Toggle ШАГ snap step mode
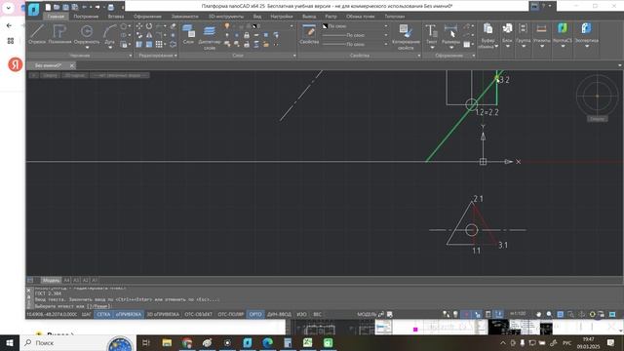The width and height of the screenshot is (624, 351). (86, 314)
